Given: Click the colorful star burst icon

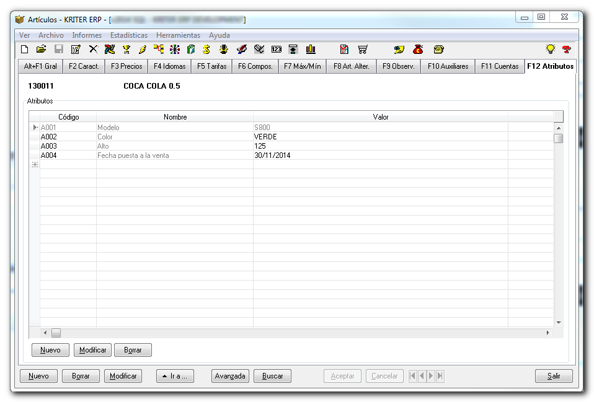Looking at the screenshot, I should tap(175, 49).
